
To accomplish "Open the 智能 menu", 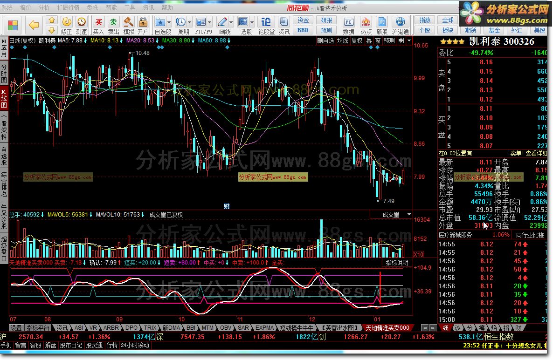I will [x=111, y=7].
